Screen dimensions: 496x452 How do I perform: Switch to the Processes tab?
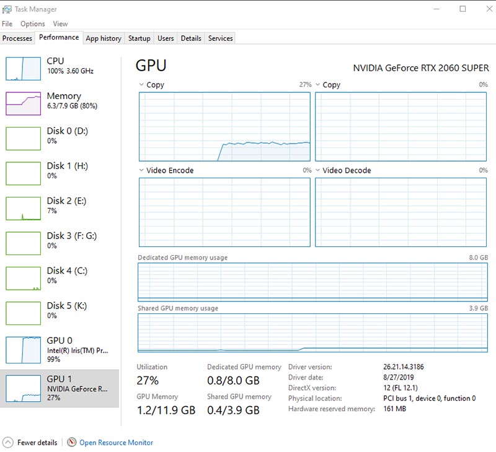pyautogui.click(x=17, y=38)
